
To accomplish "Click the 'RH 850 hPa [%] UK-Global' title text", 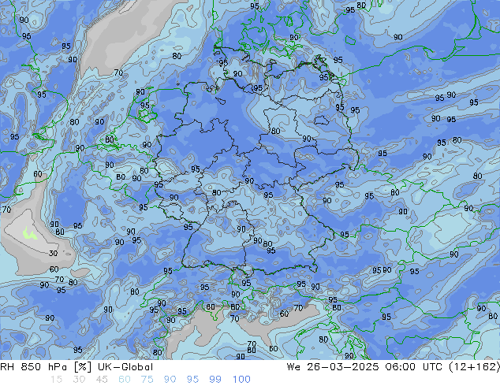I will [x=76, y=367].
